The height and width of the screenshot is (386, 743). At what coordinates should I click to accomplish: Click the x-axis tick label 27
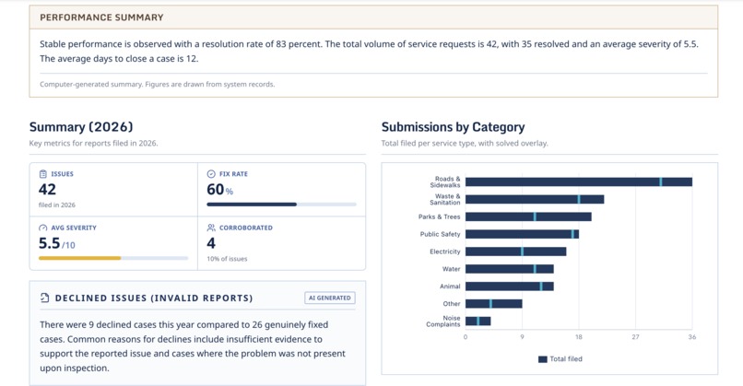[x=635, y=337]
